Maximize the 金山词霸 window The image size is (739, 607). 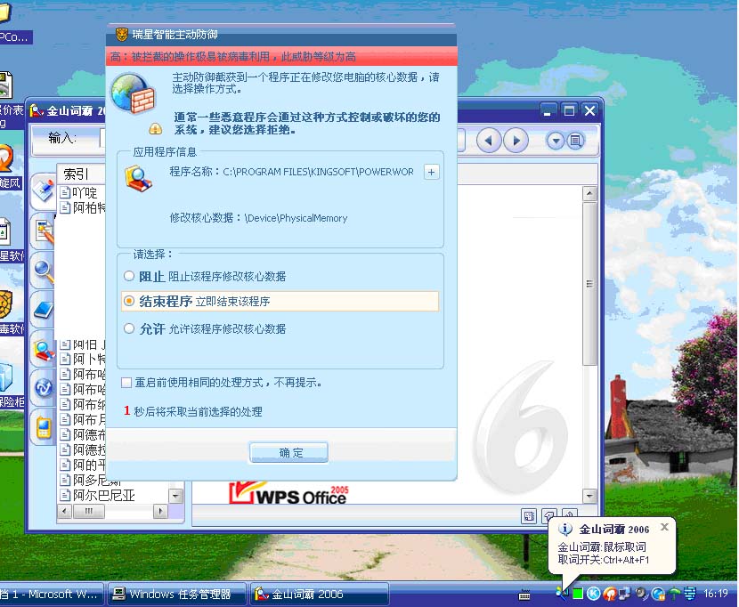pyautogui.click(x=569, y=111)
